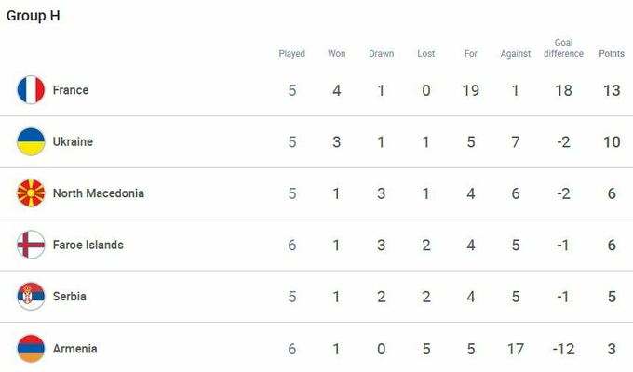Click the Armenia flag icon

click(x=31, y=349)
